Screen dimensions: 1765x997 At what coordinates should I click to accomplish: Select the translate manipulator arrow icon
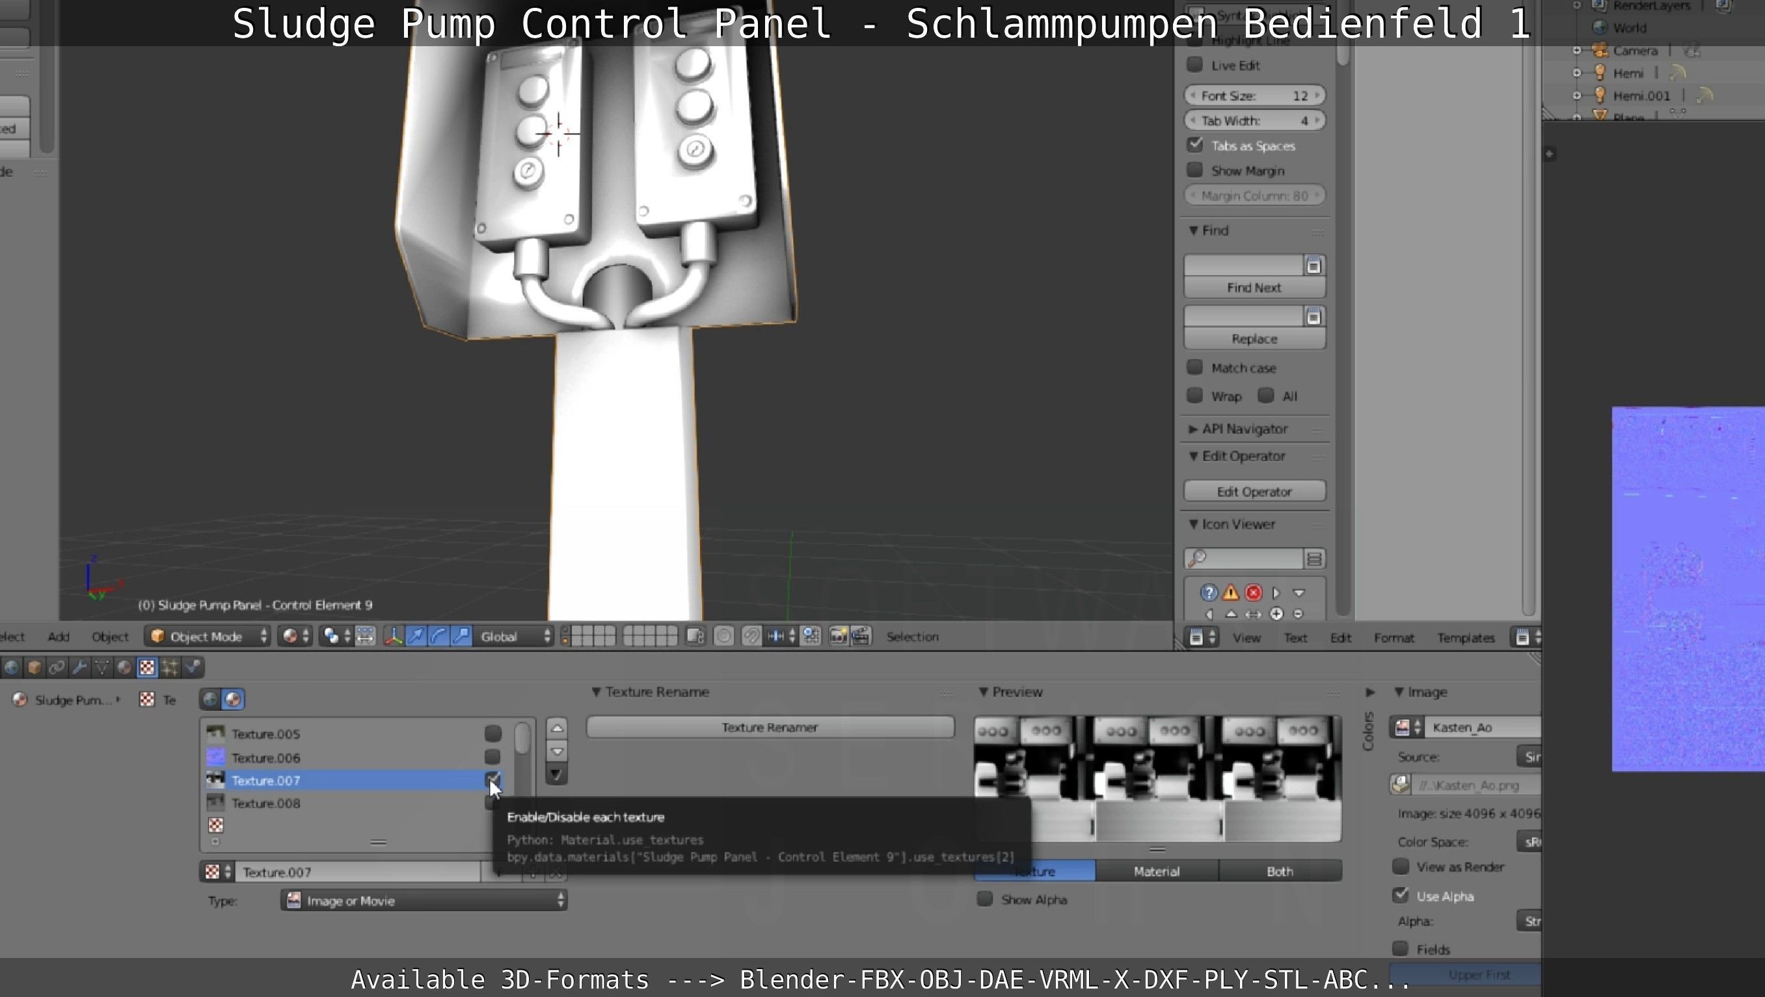pyautogui.click(x=416, y=636)
